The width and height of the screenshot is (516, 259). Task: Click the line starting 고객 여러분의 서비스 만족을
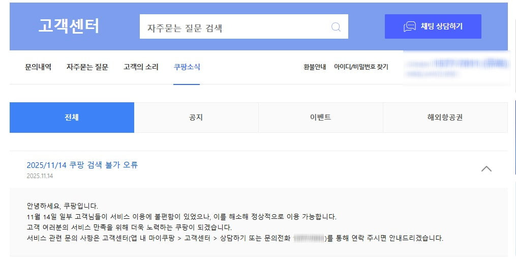pyautogui.click(x=129, y=227)
